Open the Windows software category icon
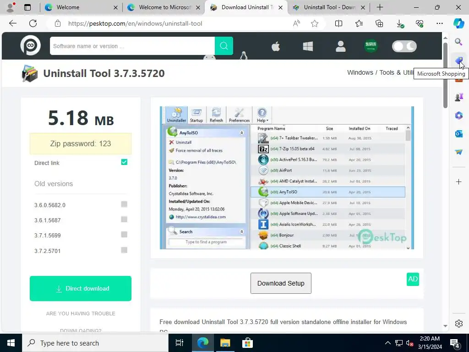Image resolution: width=469 pixels, height=352 pixels. [x=308, y=46]
